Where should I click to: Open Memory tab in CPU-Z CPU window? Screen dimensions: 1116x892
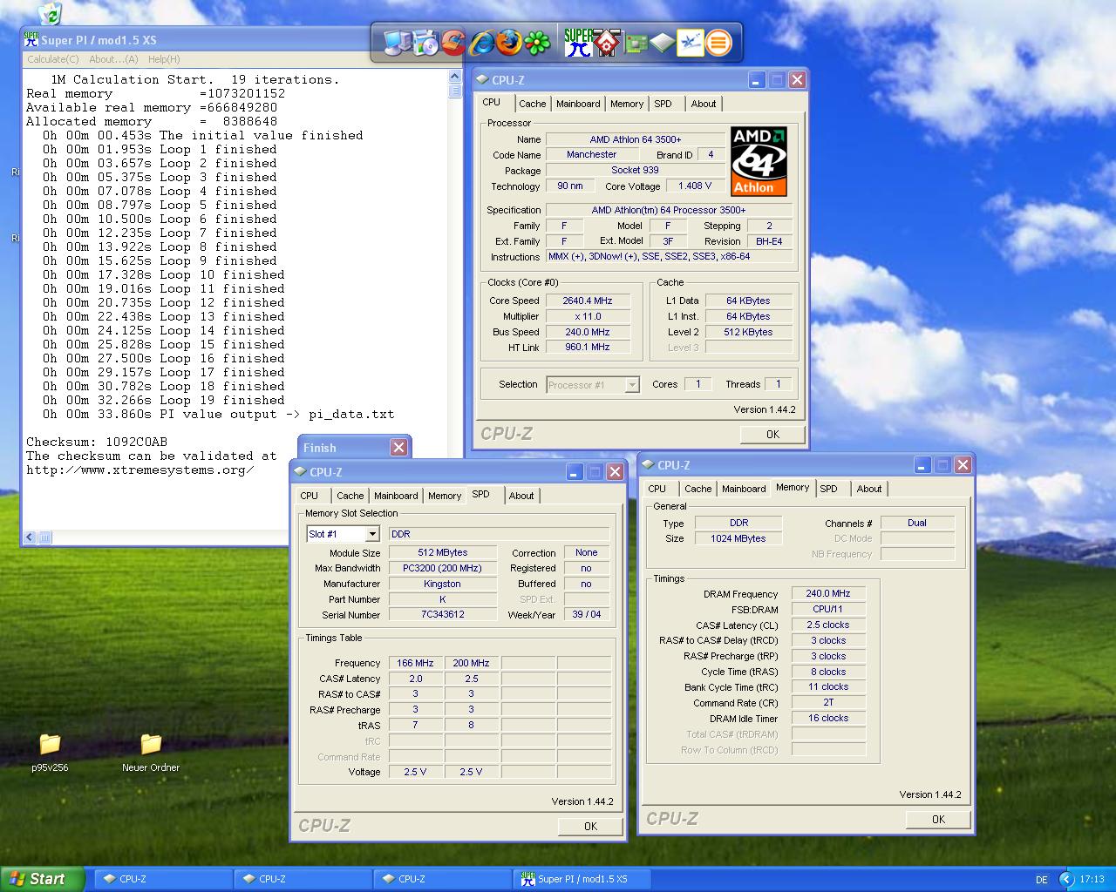(627, 104)
